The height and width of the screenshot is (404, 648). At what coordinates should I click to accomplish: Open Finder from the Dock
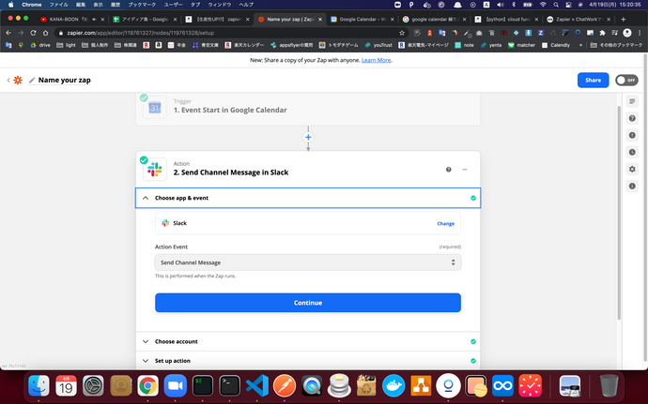pyautogui.click(x=39, y=386)
